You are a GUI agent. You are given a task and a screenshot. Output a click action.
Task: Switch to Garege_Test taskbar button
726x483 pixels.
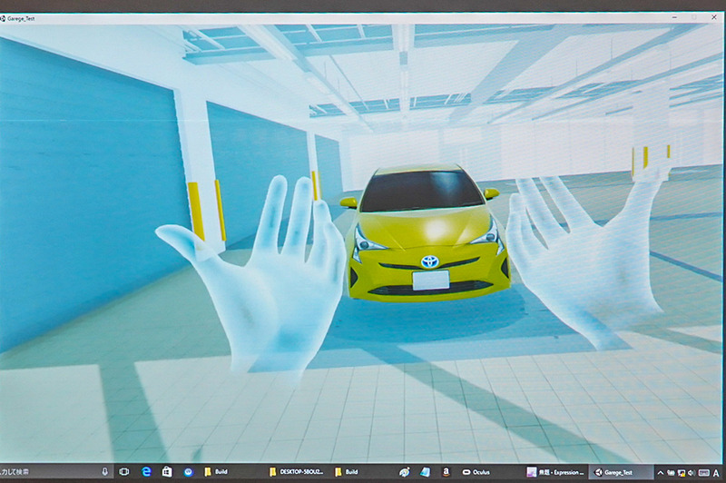click(619, 472)
